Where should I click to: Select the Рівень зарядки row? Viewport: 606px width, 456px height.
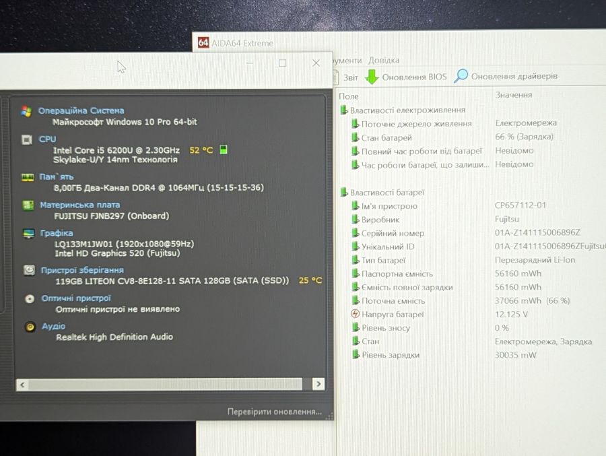point(386,355)
